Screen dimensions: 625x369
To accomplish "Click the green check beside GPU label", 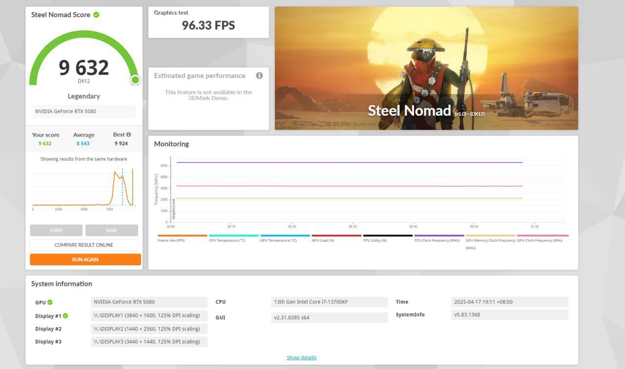I will click(50, 303).
